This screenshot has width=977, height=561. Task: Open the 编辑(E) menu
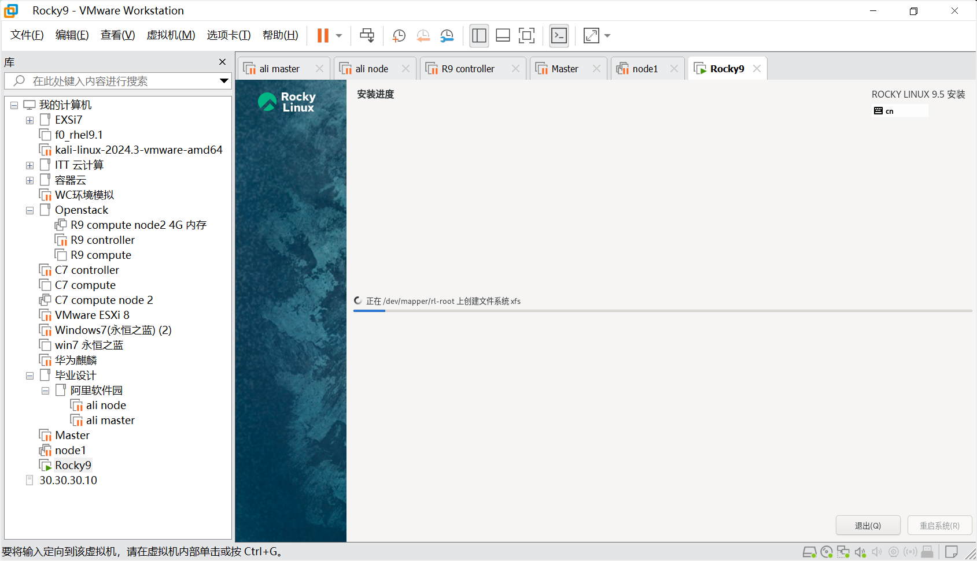[72, 35]
